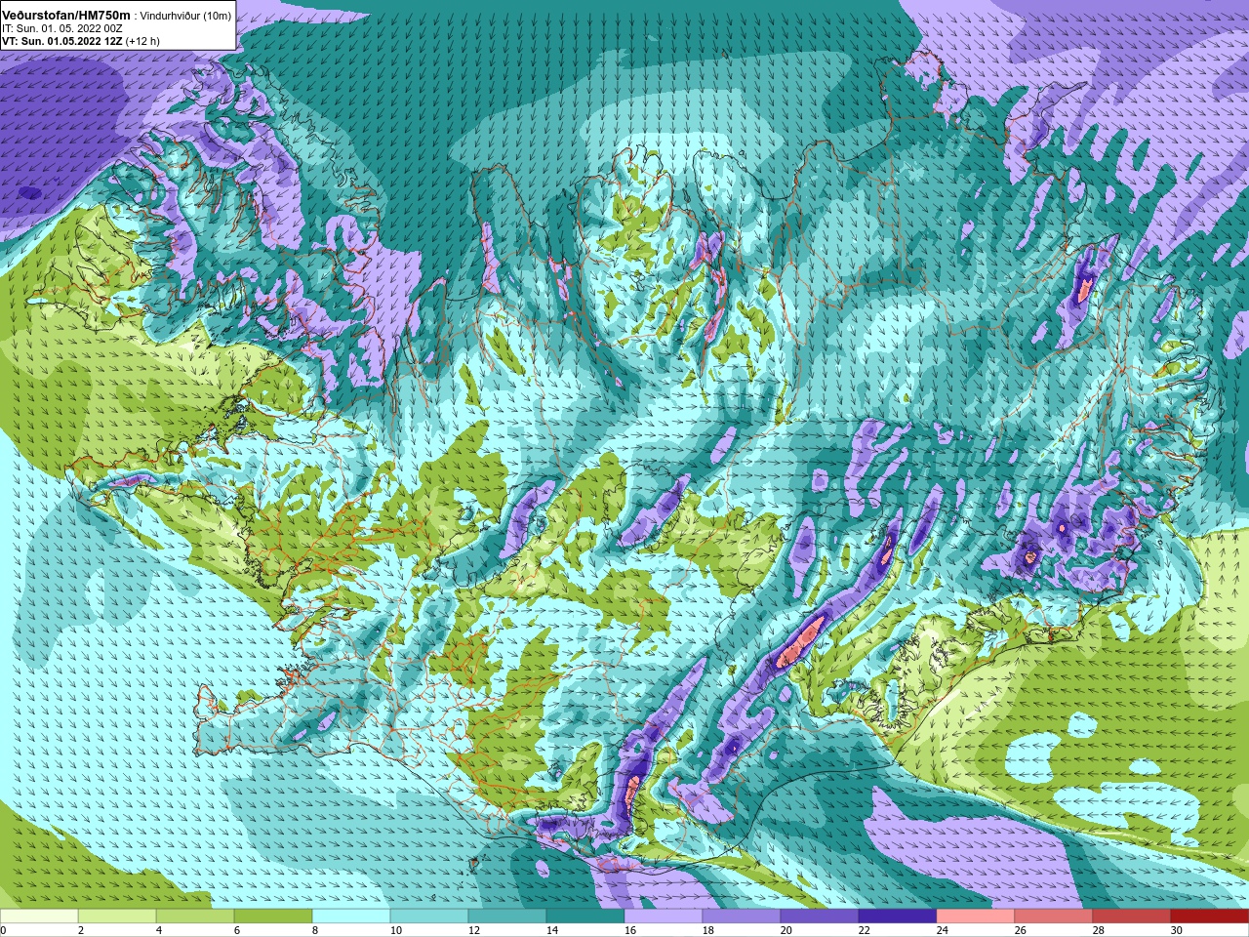Image resolution: width=1249 pixels, height=937 pixels.
Task: Click the VT: Sun. 01.05.2022 12Z line
Action: click(x=81, y=41)
